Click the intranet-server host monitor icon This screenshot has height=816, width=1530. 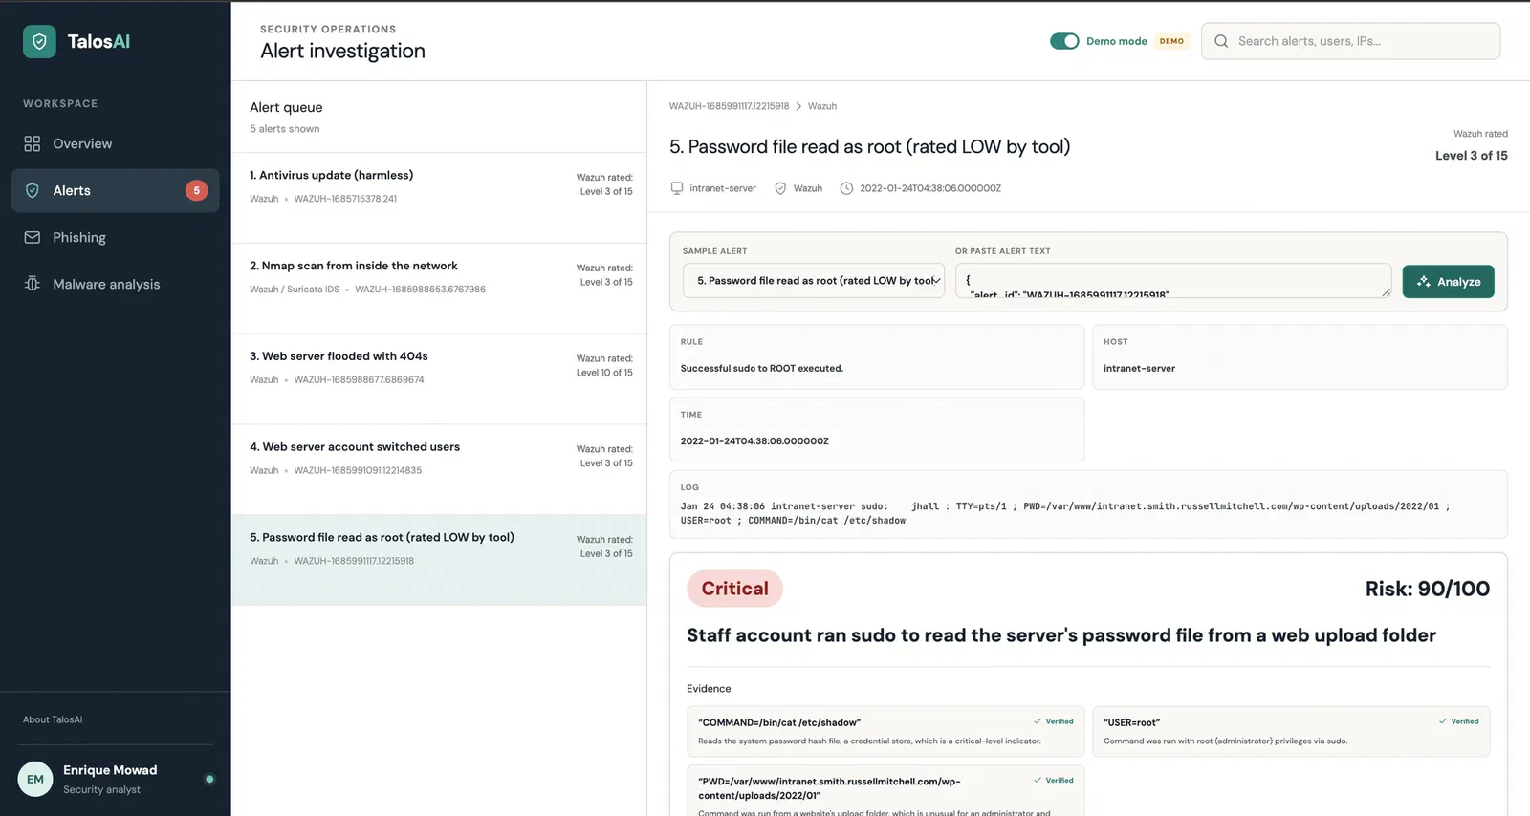tap(677, 188)
